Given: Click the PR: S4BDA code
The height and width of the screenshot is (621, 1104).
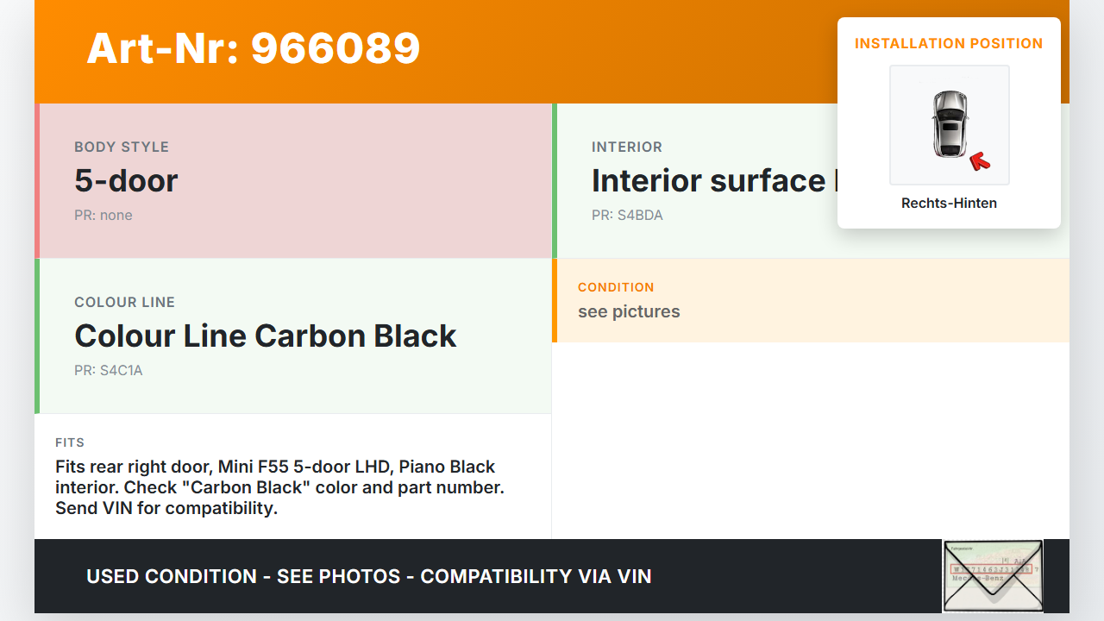Looking at the screenshot, I should tap(627, 216).
